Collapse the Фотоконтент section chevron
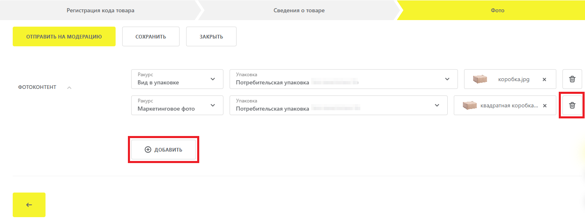 (69, 87)
